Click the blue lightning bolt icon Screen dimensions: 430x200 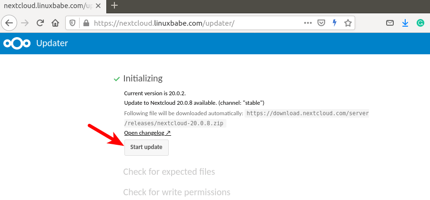pos(335,23)
